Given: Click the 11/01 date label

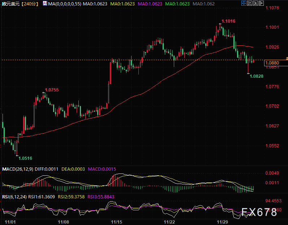Looking at the screenshot, I should coord(10,222).
